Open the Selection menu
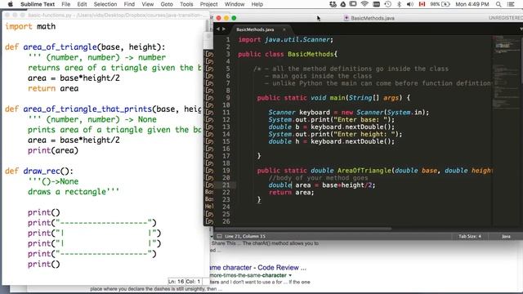Screen dimensions: 523x294 click(x=105, y=4)
